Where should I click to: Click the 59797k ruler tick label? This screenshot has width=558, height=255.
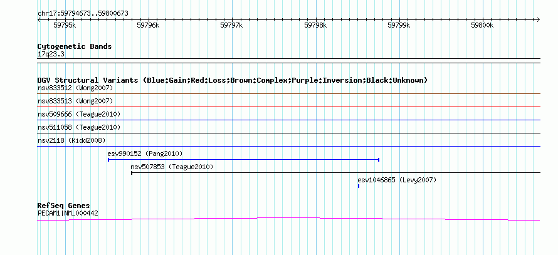click(232, 25)
